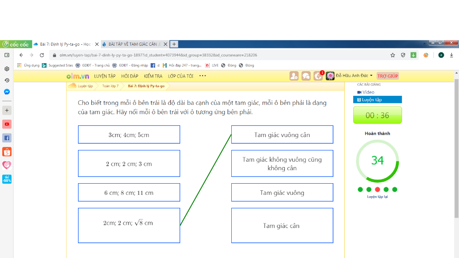The width and height of the screenshot is (459, 258).
Task: Select the 2cm; 2 cm; √8 cm box
Action: pyautogui.click(x=129, y=226)
